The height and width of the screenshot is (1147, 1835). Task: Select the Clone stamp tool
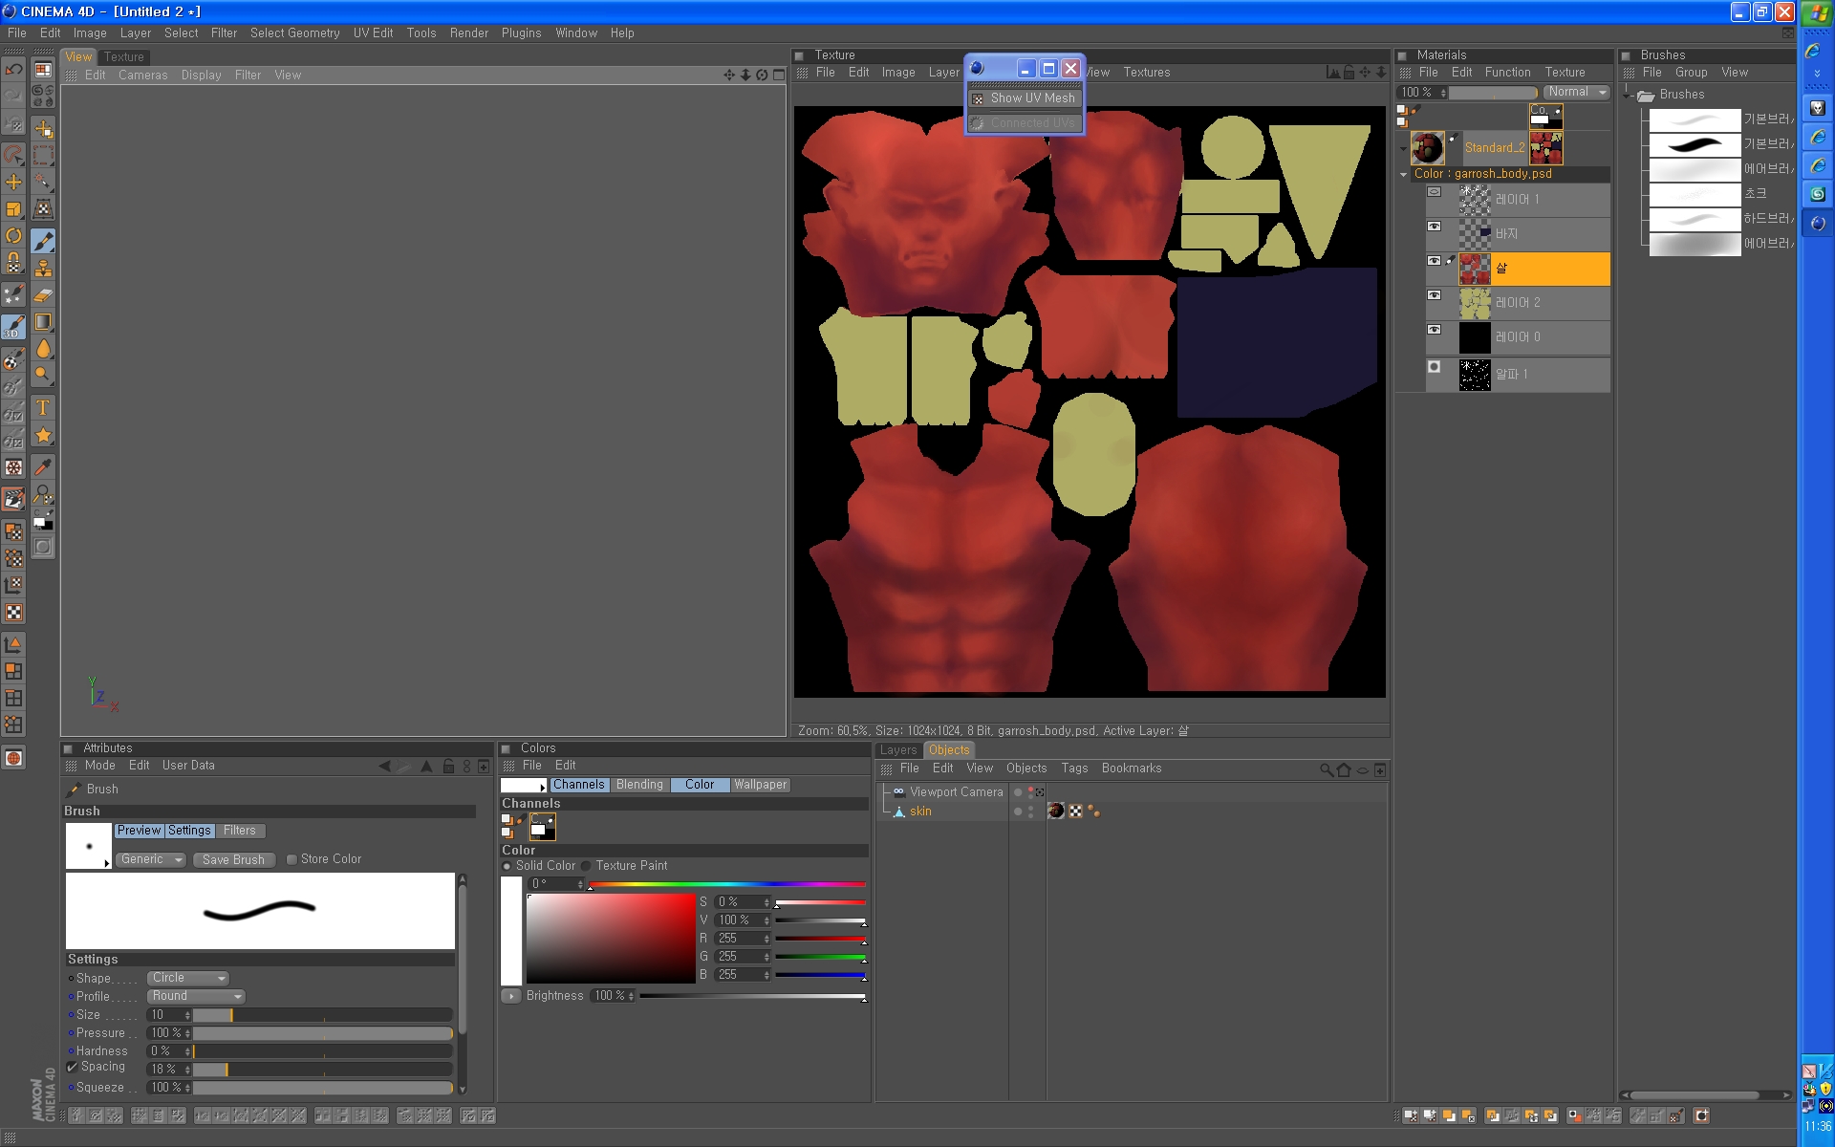point(43,268)
